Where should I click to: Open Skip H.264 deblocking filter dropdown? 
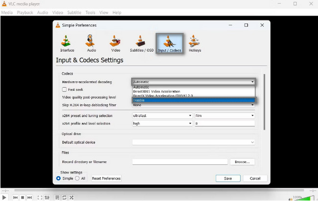[193, 105]
